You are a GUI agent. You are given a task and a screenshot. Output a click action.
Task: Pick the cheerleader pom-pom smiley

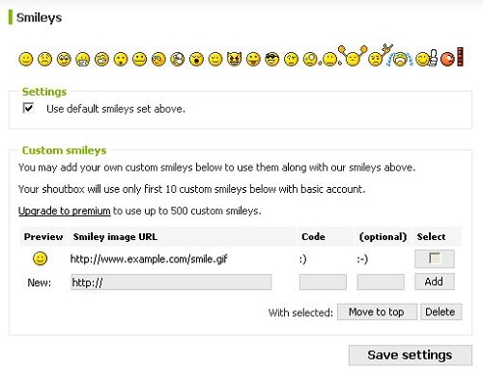click(x=353, y=57)
